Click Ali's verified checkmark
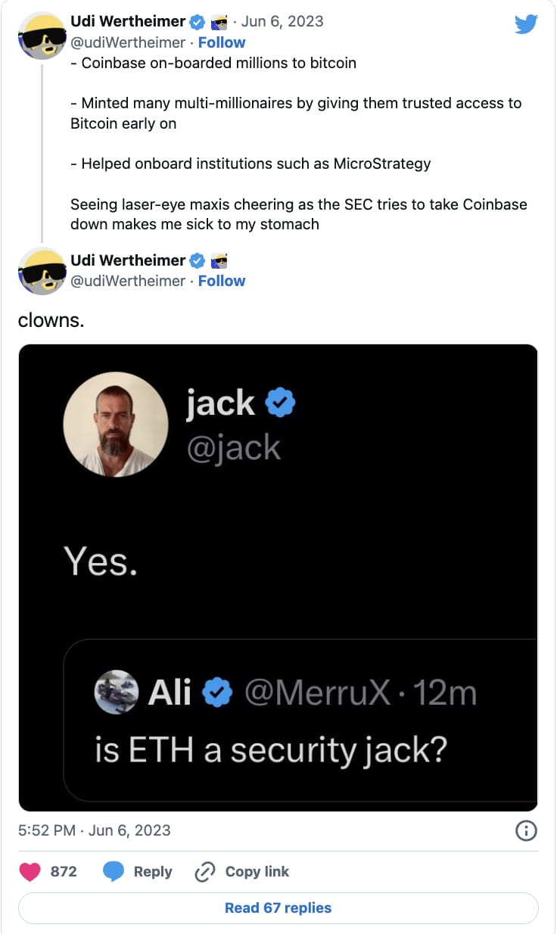 click(x=217, y=691)
